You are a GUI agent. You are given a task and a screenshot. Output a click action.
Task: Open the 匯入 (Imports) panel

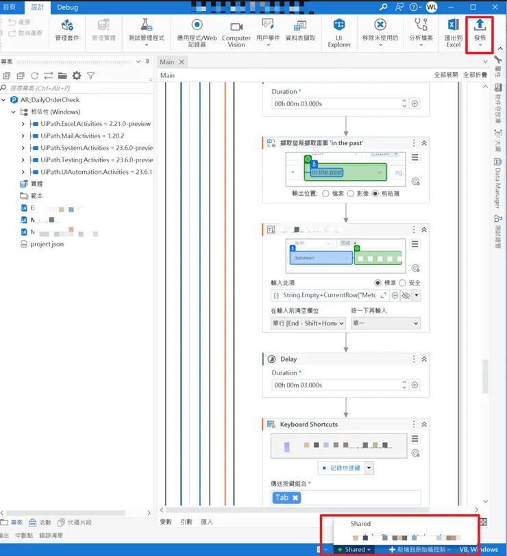207,522
